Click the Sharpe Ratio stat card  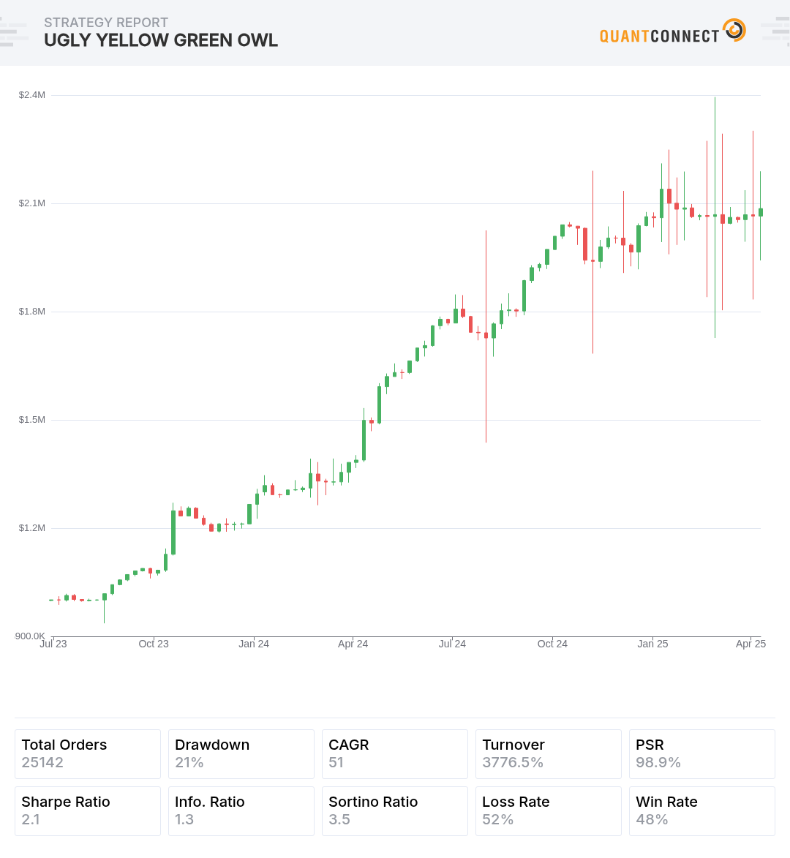[x=88, y=811]
